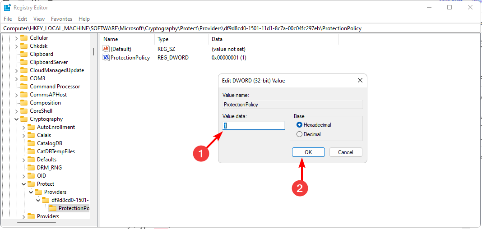Click the Value name field ProtectionPolicy

coord(292,105)
